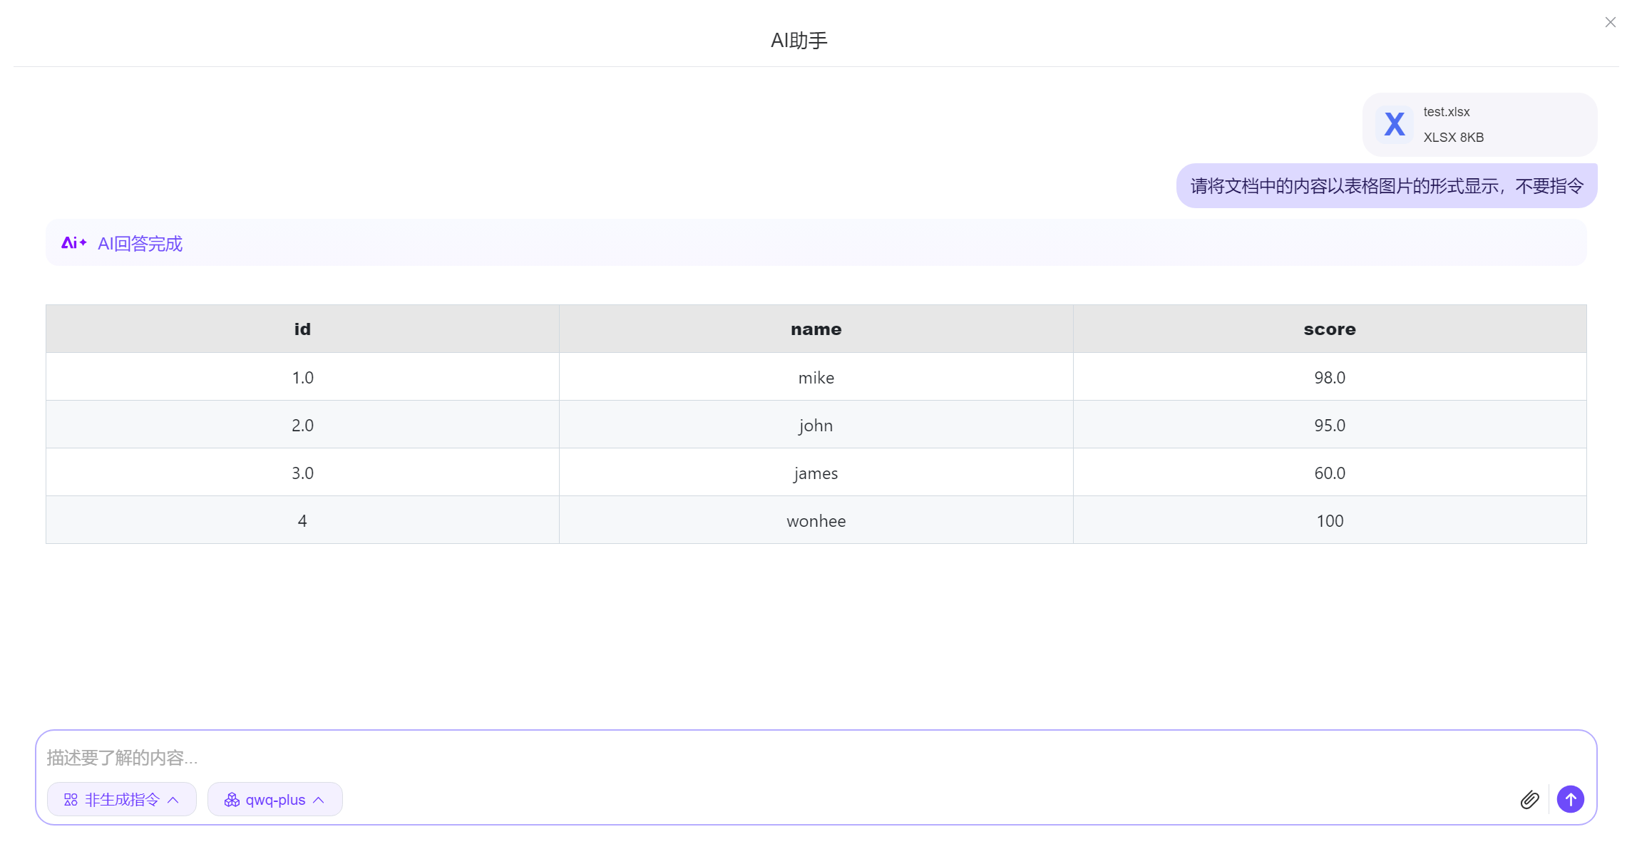This screenshot has height=864, width=1632.
Task: Click the AI回答完成 status banner
Action: tap(816, 243)
